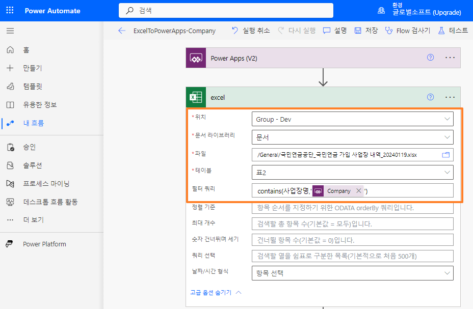Undo with 실행 취소
This screenshot has height=309, width=473.
(251, 31)
